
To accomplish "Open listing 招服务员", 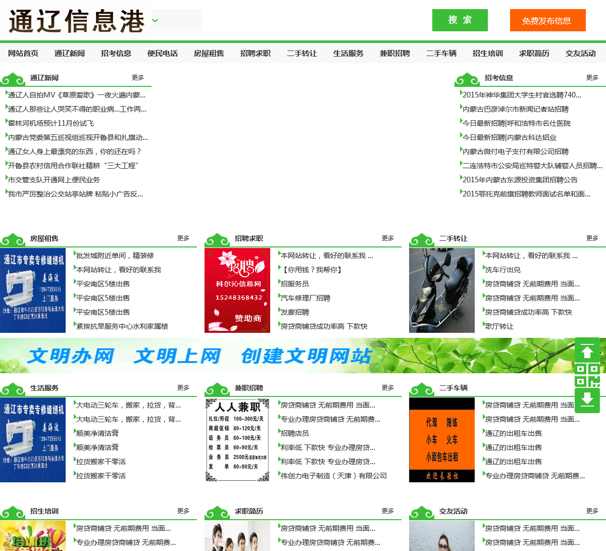I will pyautogui.click(x=295, y=284).
